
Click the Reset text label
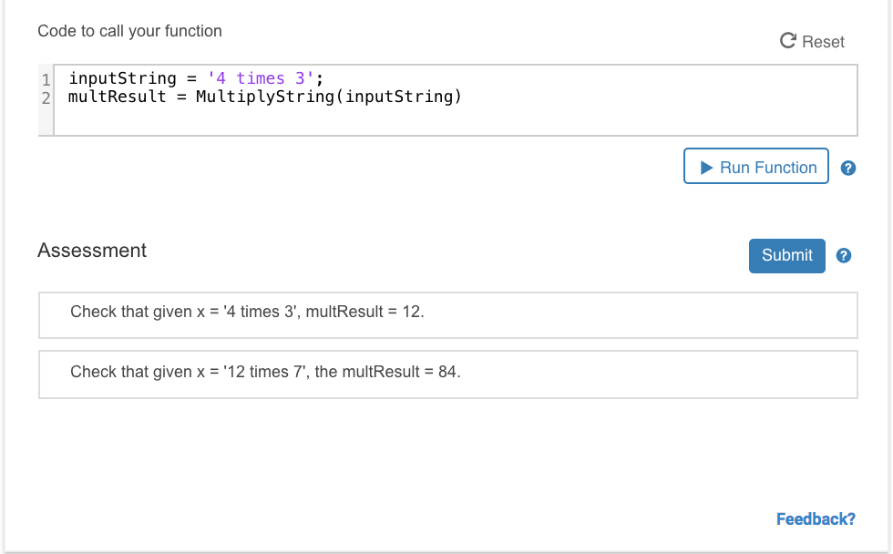823,42
